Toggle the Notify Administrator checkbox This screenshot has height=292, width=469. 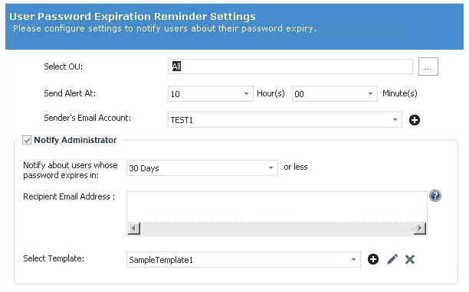(27, 140)
